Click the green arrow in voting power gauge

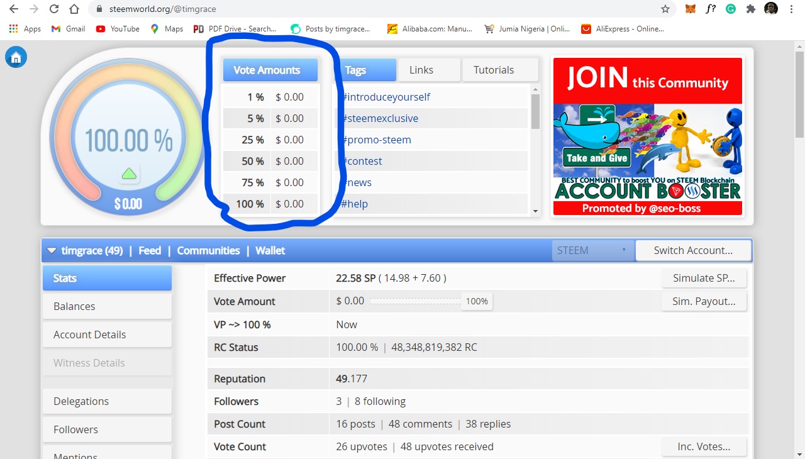click(129, 174)
